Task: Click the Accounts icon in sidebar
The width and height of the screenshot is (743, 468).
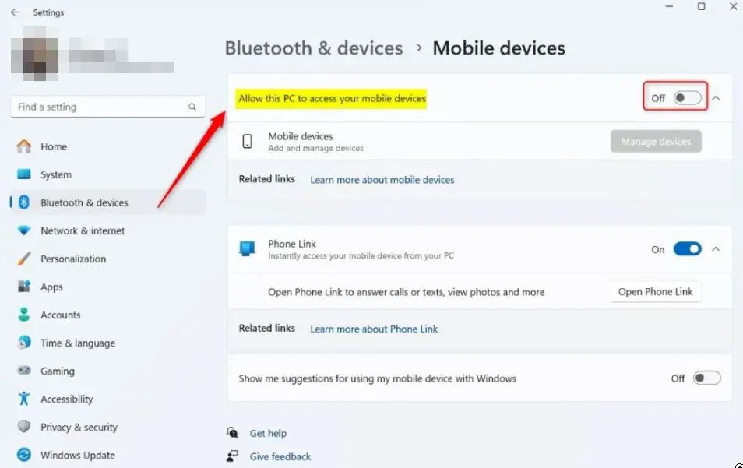Action: coord(24,315)
